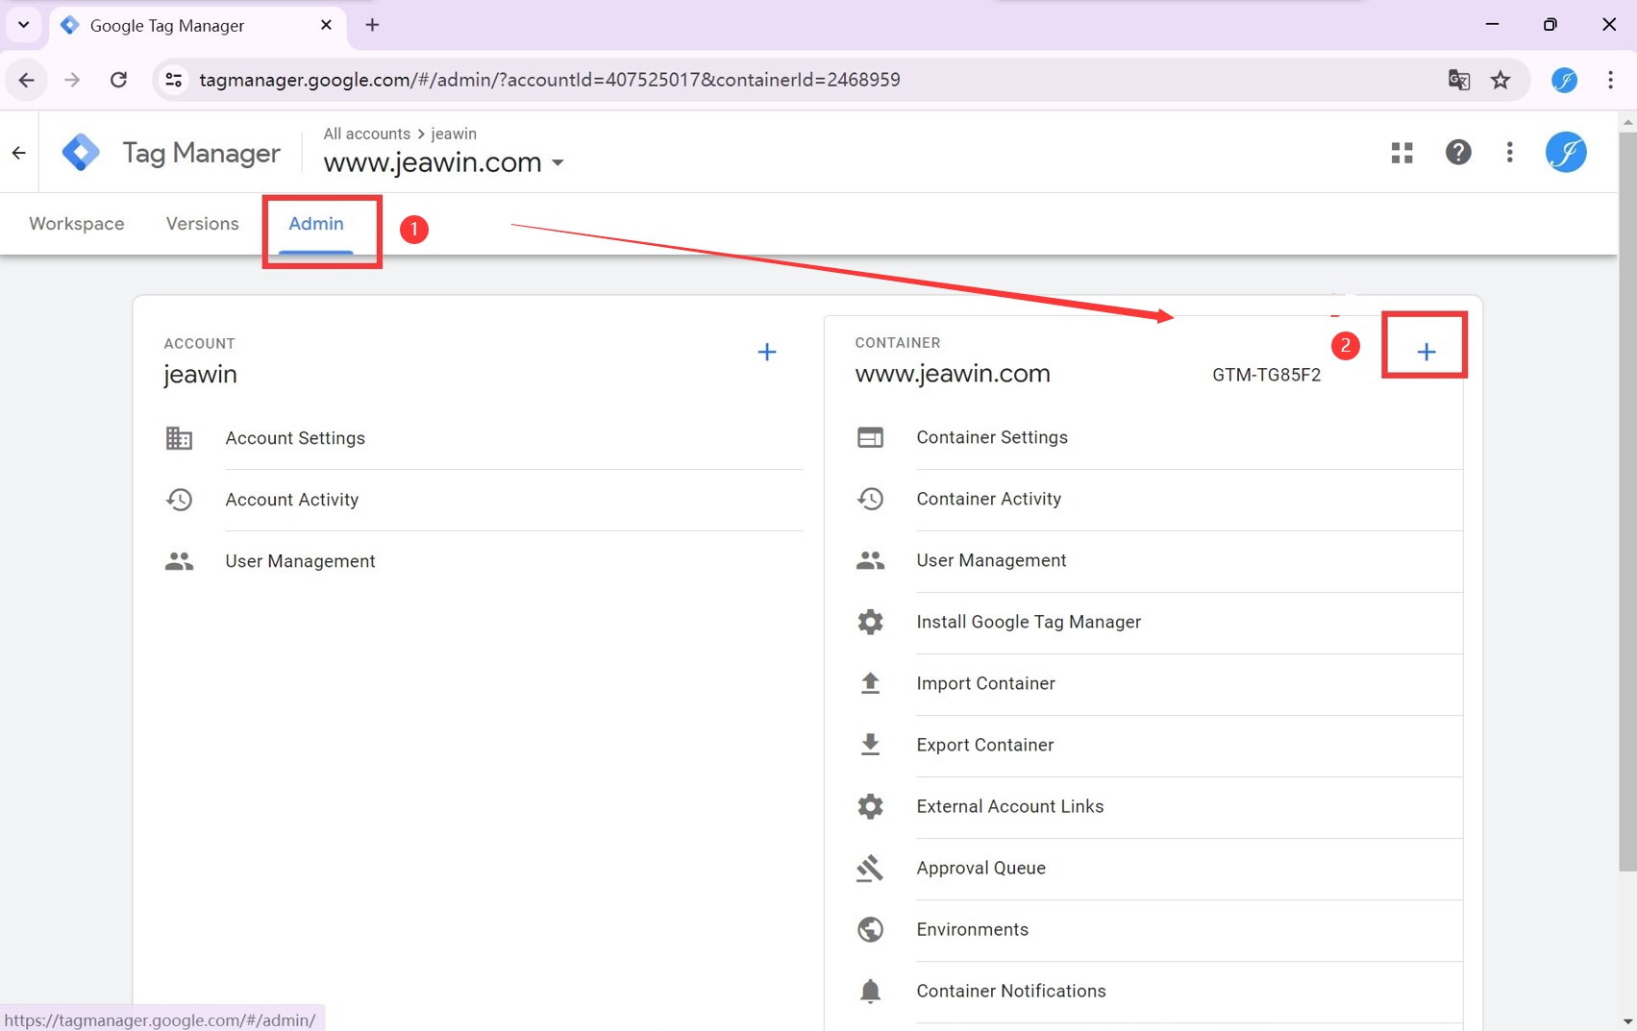This screenshot has height=1031, width=1637.
Task: Switch to the Versions tab
Action: (x=202, y=224)
